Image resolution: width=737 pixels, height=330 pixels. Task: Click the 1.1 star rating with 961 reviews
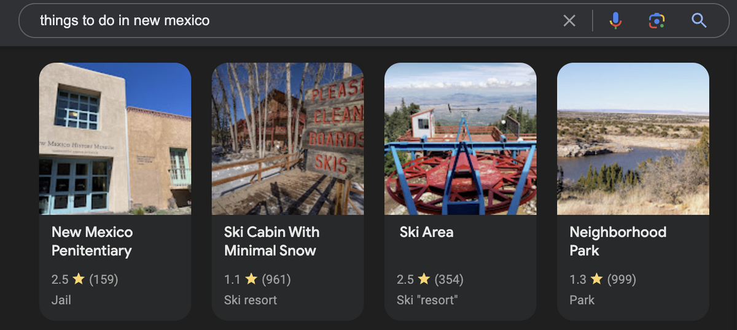pos(257,280)
